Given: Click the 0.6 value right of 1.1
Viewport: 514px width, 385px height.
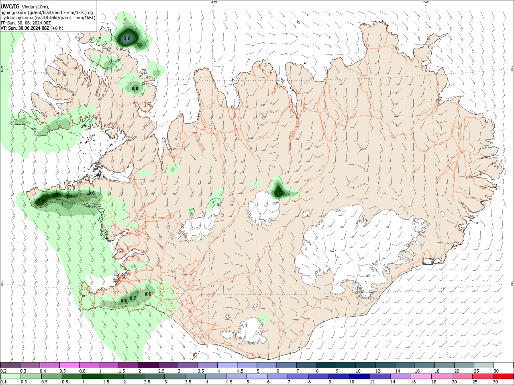Looking at the screenshot, I should coord(92,193).
